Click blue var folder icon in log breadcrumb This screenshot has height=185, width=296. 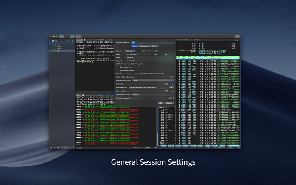pos(106,95)
